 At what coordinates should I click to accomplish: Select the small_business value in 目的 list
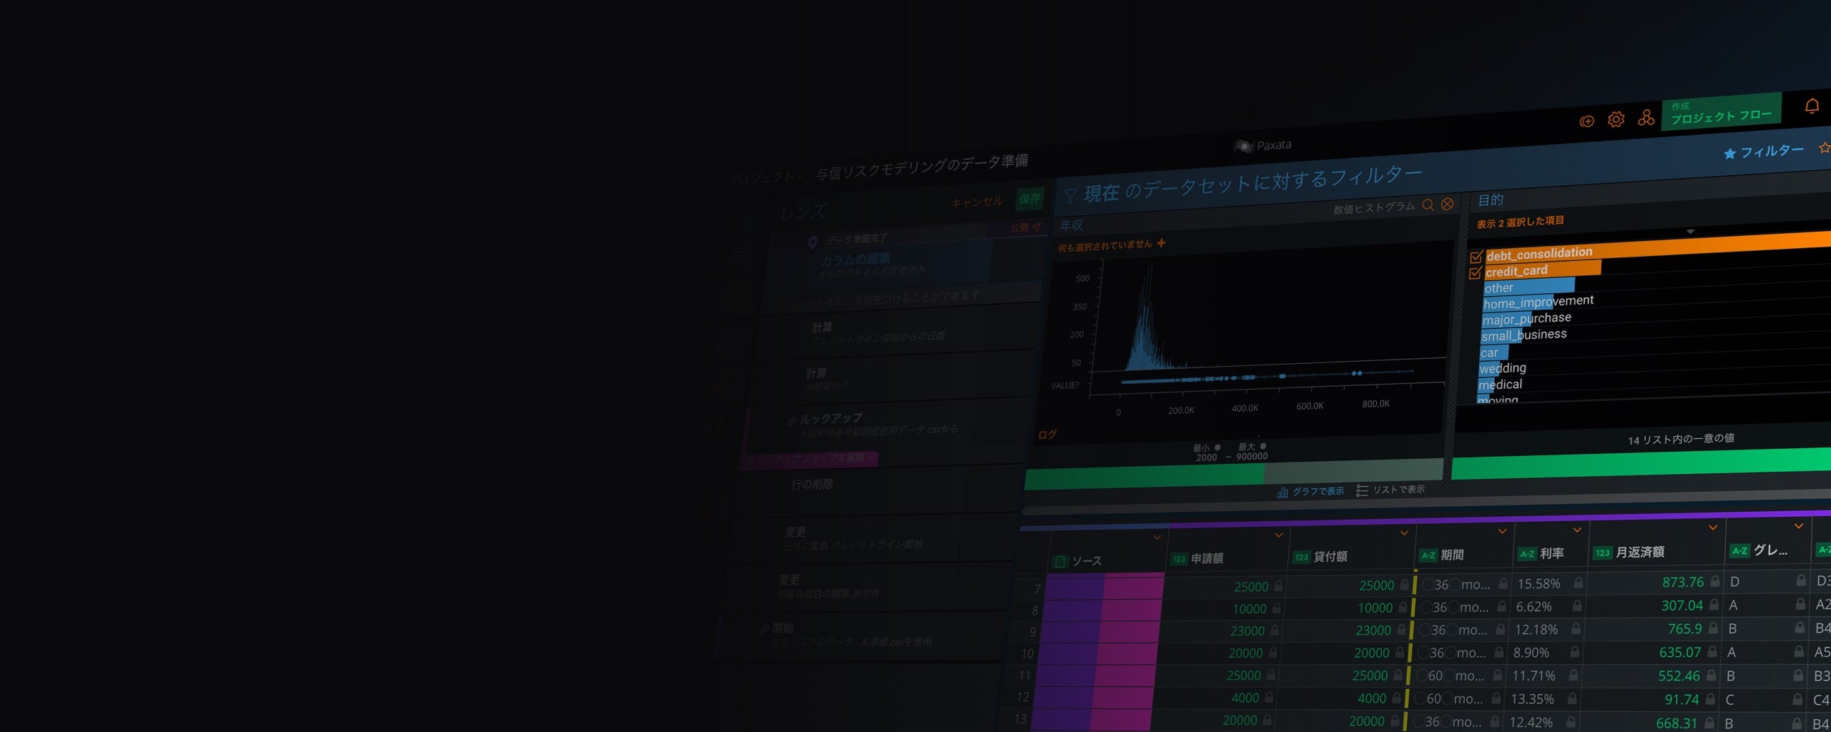click(x=1523, y=335)
